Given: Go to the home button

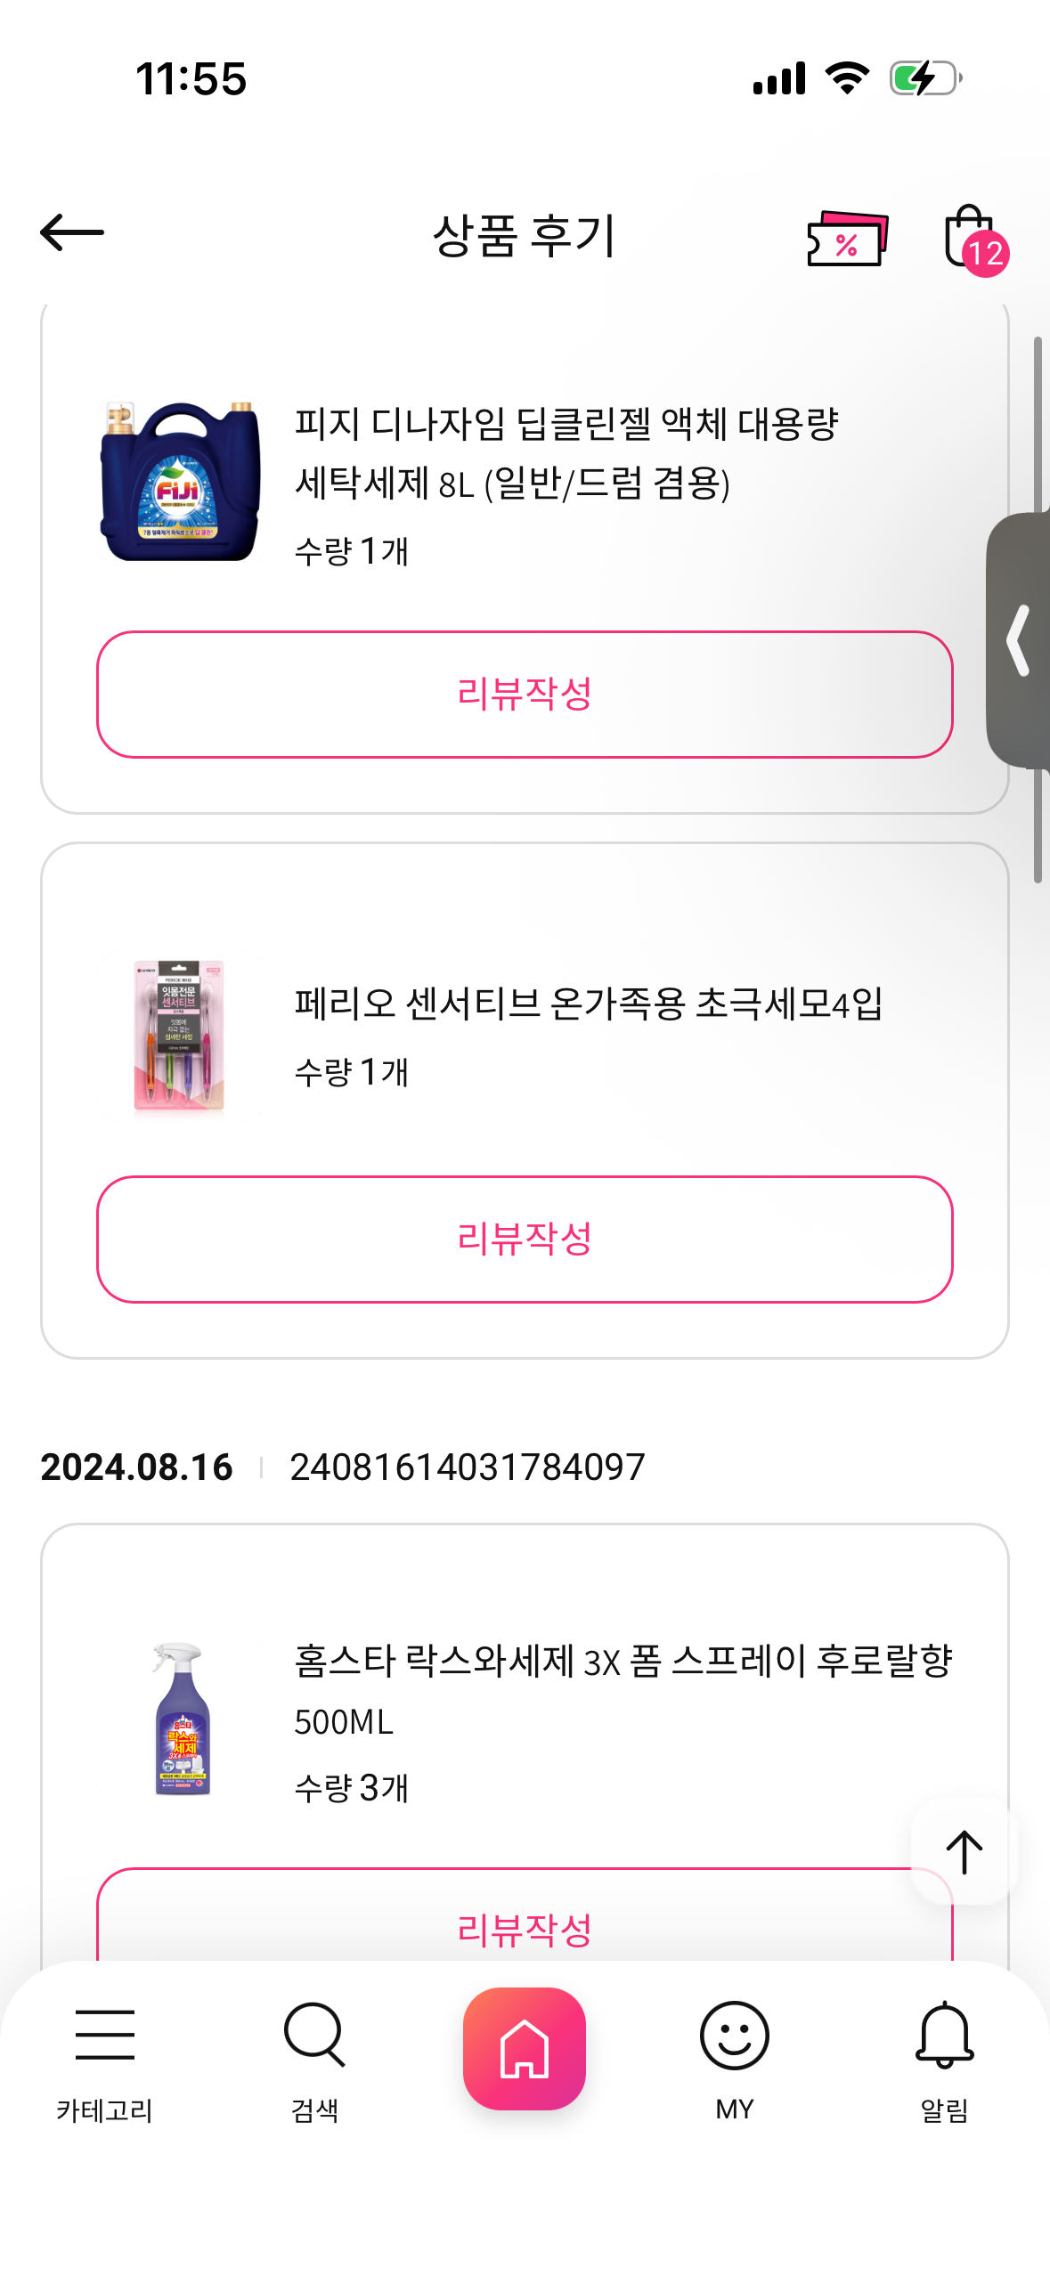Looking at the screenshot, I should pos(525,2048).
